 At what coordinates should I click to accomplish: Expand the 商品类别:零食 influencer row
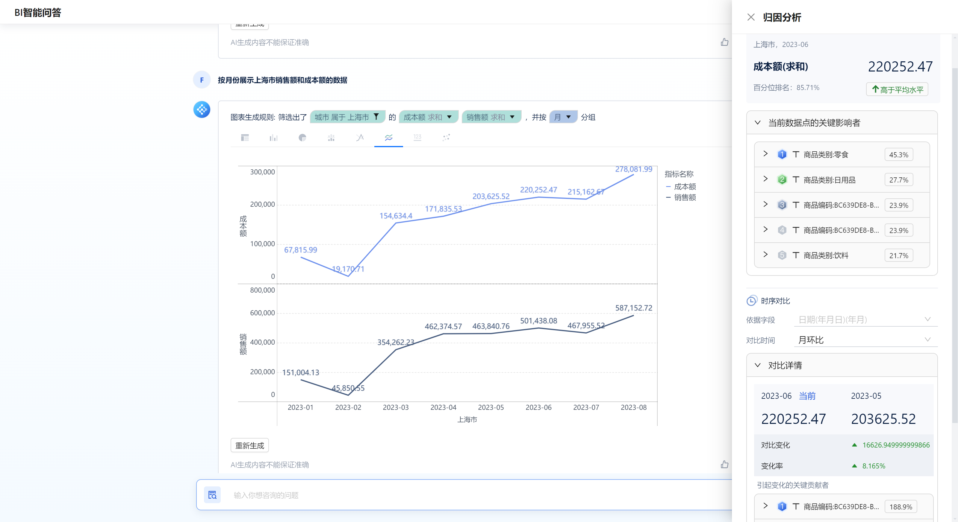point(765,154)
